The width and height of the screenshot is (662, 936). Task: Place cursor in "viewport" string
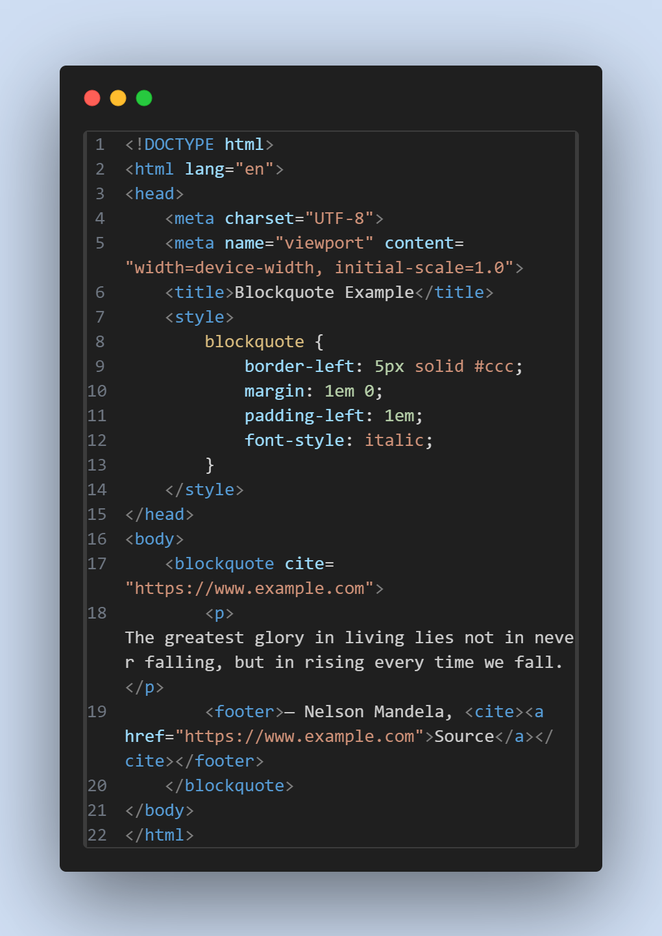[x=325, y=243]
